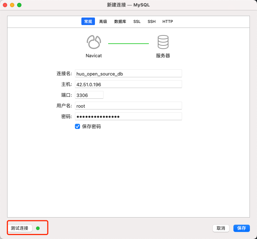Screen dimensions: 257x239
Task: Click the 用户名 field containing root
Action: pyautogui.click(x=128, y=106)
